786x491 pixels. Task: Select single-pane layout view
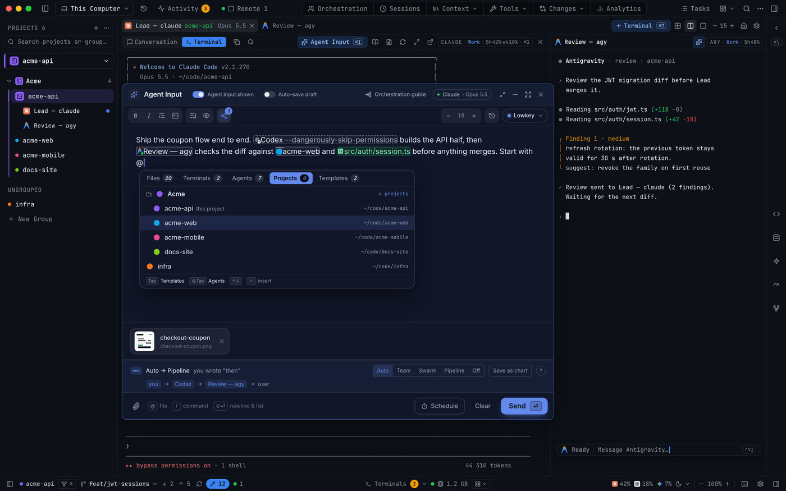(x=703, y=26)
